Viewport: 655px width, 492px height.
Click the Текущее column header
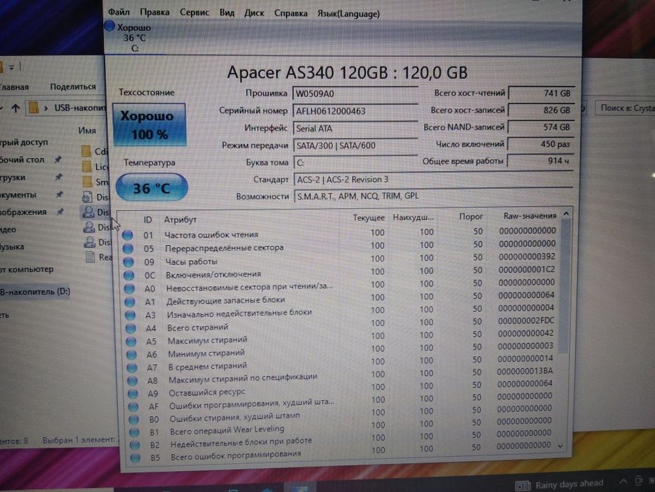(369, 218)
